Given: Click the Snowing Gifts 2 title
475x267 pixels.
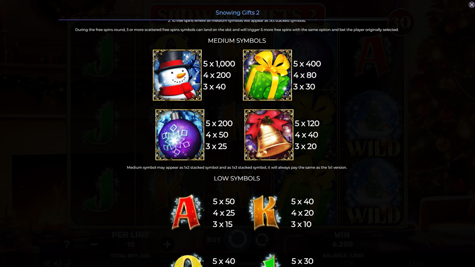Looking at the screenshot, I should 237,13.
